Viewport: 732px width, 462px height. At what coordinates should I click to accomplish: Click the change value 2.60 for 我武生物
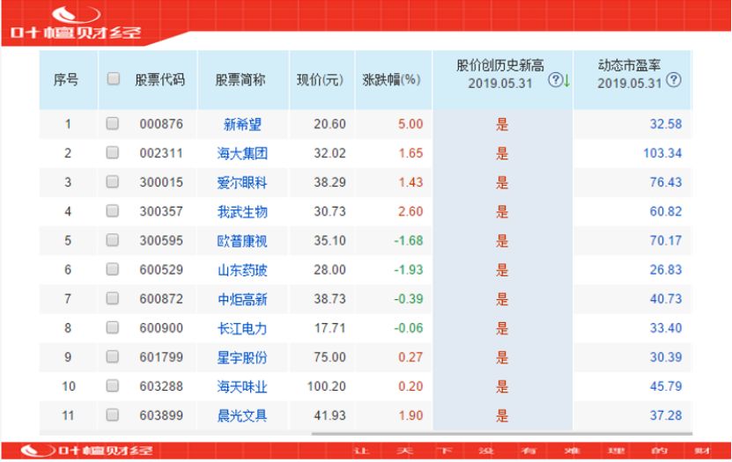click(x=410, y=212)
